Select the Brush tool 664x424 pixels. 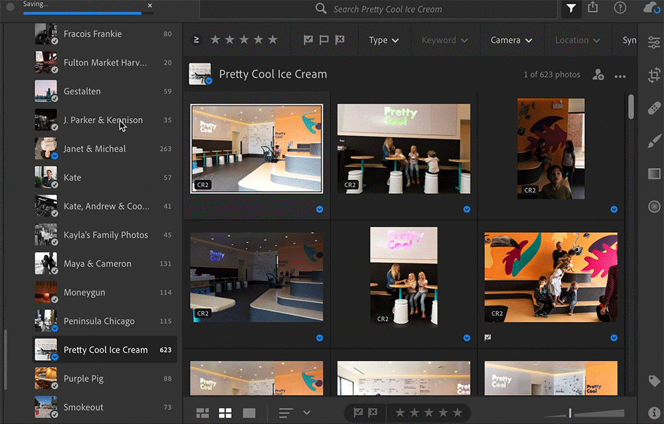[654, 141]
